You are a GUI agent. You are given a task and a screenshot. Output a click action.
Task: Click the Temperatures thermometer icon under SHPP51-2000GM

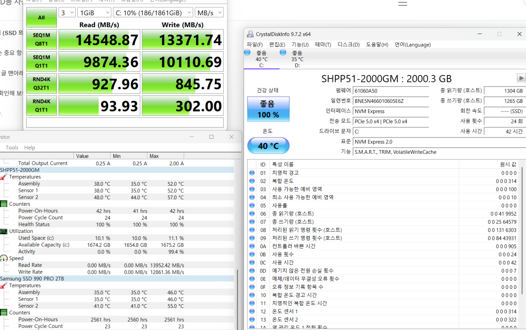point(3,177)
